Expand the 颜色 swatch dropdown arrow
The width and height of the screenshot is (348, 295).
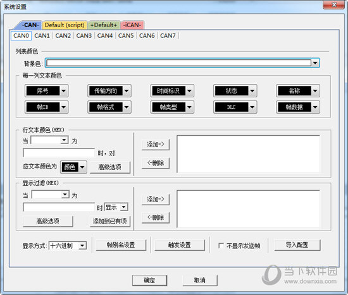coord(82,167)
